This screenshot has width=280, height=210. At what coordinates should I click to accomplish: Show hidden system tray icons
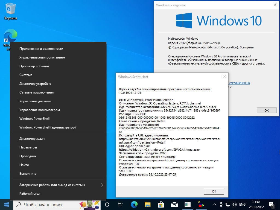tap(215, 205)
